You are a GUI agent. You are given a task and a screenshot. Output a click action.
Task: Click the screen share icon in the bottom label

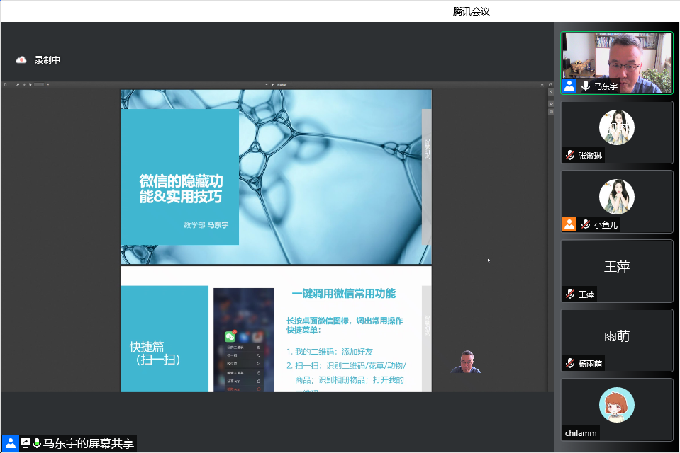point(25,443)
